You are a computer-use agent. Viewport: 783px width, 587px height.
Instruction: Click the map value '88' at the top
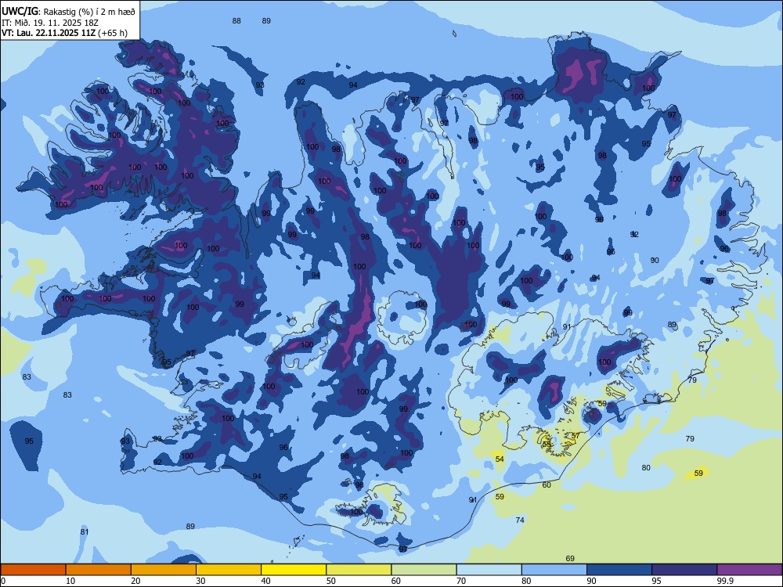coord(236,20)
